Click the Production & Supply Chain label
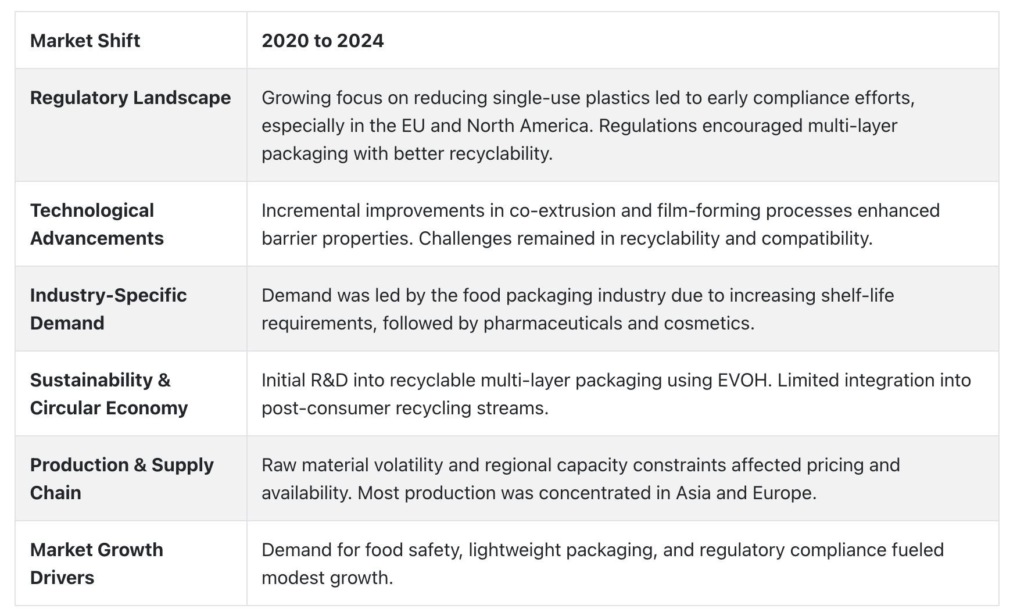1017x616 pixels. 122,479
